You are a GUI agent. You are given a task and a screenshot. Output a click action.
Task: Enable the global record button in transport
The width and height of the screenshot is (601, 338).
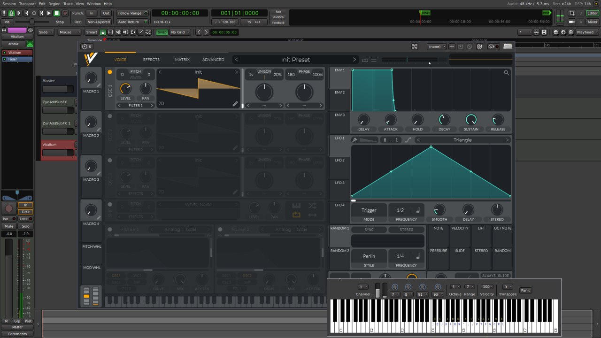[65, 13]
